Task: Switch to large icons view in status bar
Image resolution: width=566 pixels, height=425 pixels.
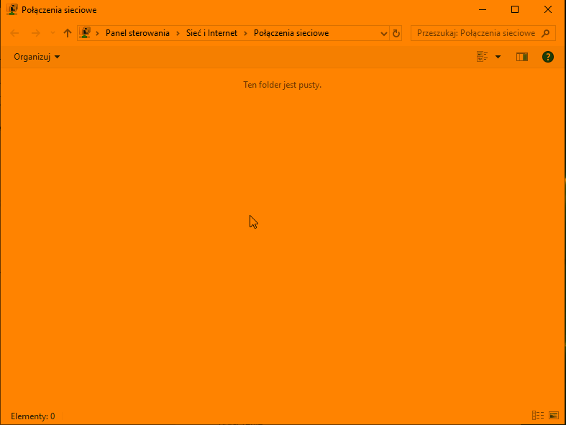Action: pos(553,416)
